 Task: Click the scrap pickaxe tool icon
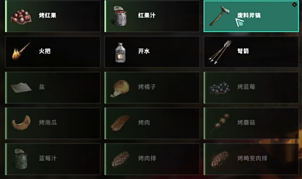(220, 16)
